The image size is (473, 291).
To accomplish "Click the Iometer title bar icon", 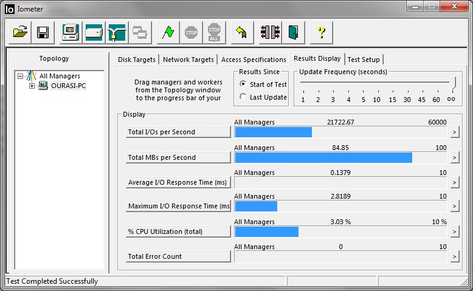I will point(10,9).
